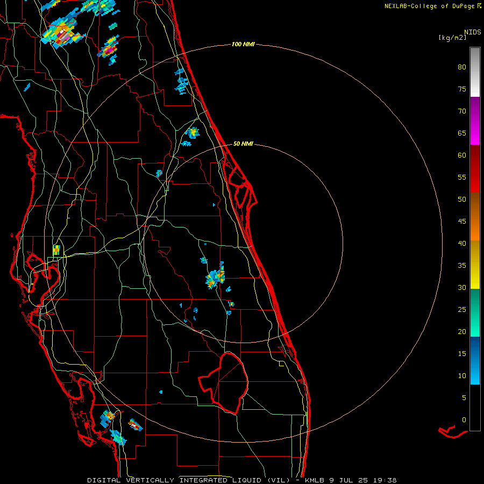Select the 40 value on the VIL scale
484x484 pixels.
click(462, 243)
